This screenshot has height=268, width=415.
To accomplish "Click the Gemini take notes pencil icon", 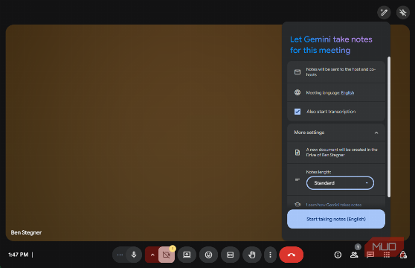I will 384,13.
